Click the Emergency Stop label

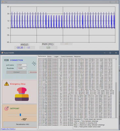coord(18,84)
